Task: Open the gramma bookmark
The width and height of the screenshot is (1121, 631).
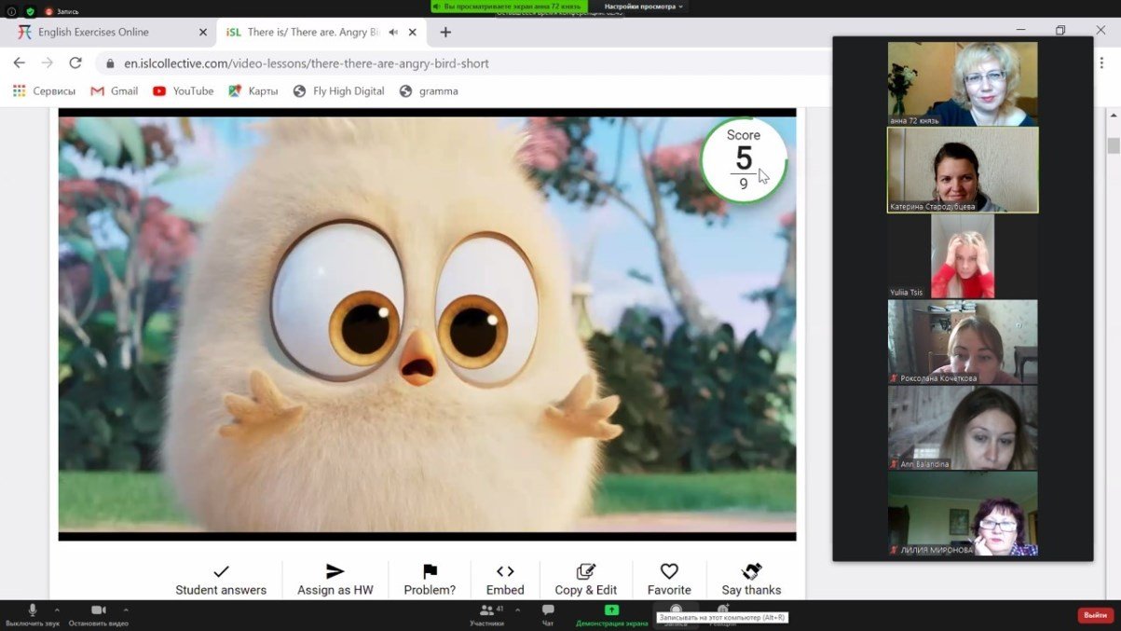Action: point(429,91)
